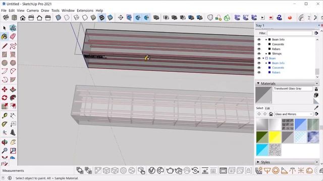
Task: Collapse the Materials panel
Action: click(258, 83)
